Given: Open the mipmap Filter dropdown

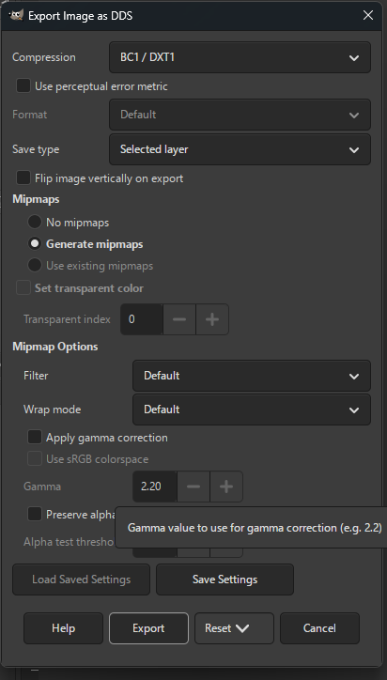Looking at the screenshot, I should 252,376.
